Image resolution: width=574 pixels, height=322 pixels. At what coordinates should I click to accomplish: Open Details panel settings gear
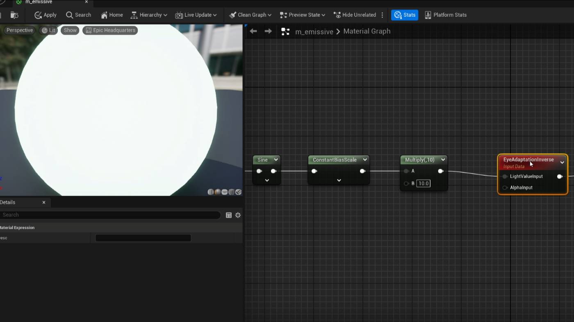tap(238, 215)
